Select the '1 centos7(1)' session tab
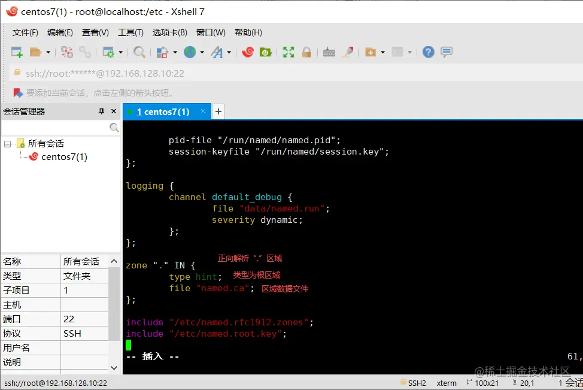583x390 pixels. click(163, 111)
